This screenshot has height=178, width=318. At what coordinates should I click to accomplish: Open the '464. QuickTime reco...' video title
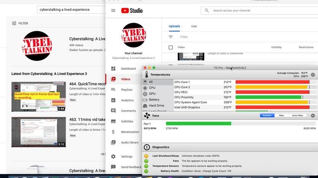click(87, 84)
